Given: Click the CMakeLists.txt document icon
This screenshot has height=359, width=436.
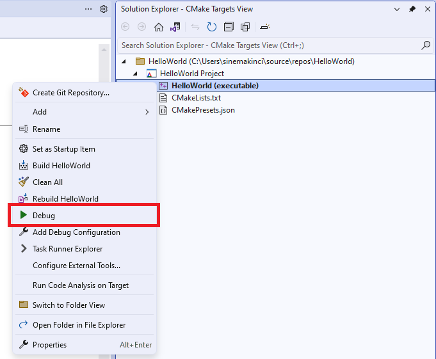Looking at the screenshot, I should point(163,98).
